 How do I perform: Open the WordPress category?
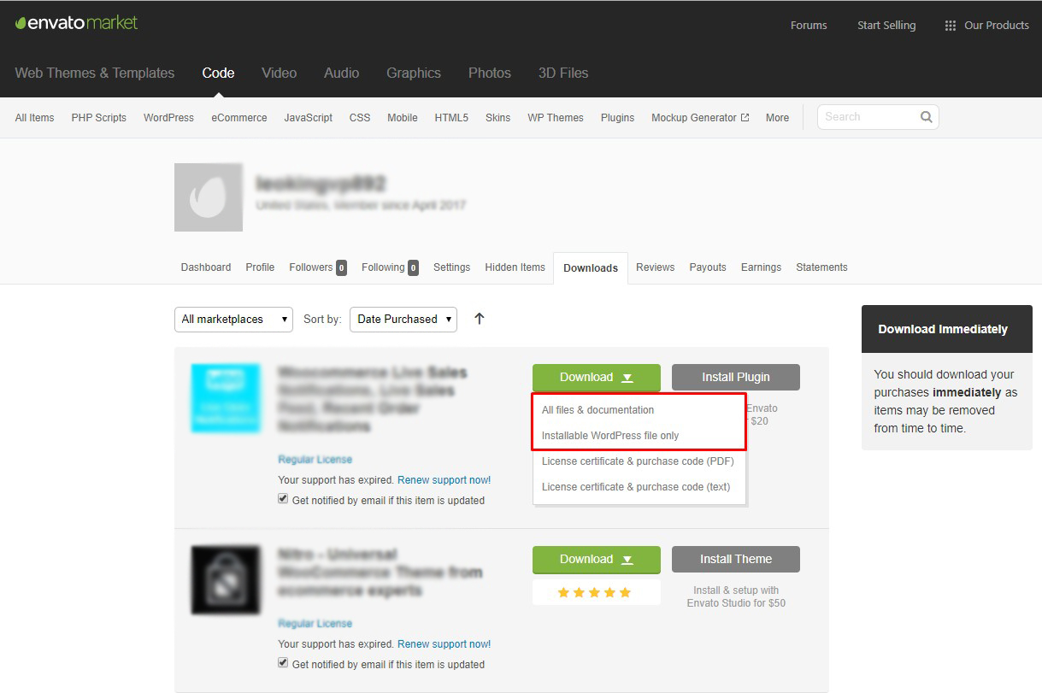[168, 118]
